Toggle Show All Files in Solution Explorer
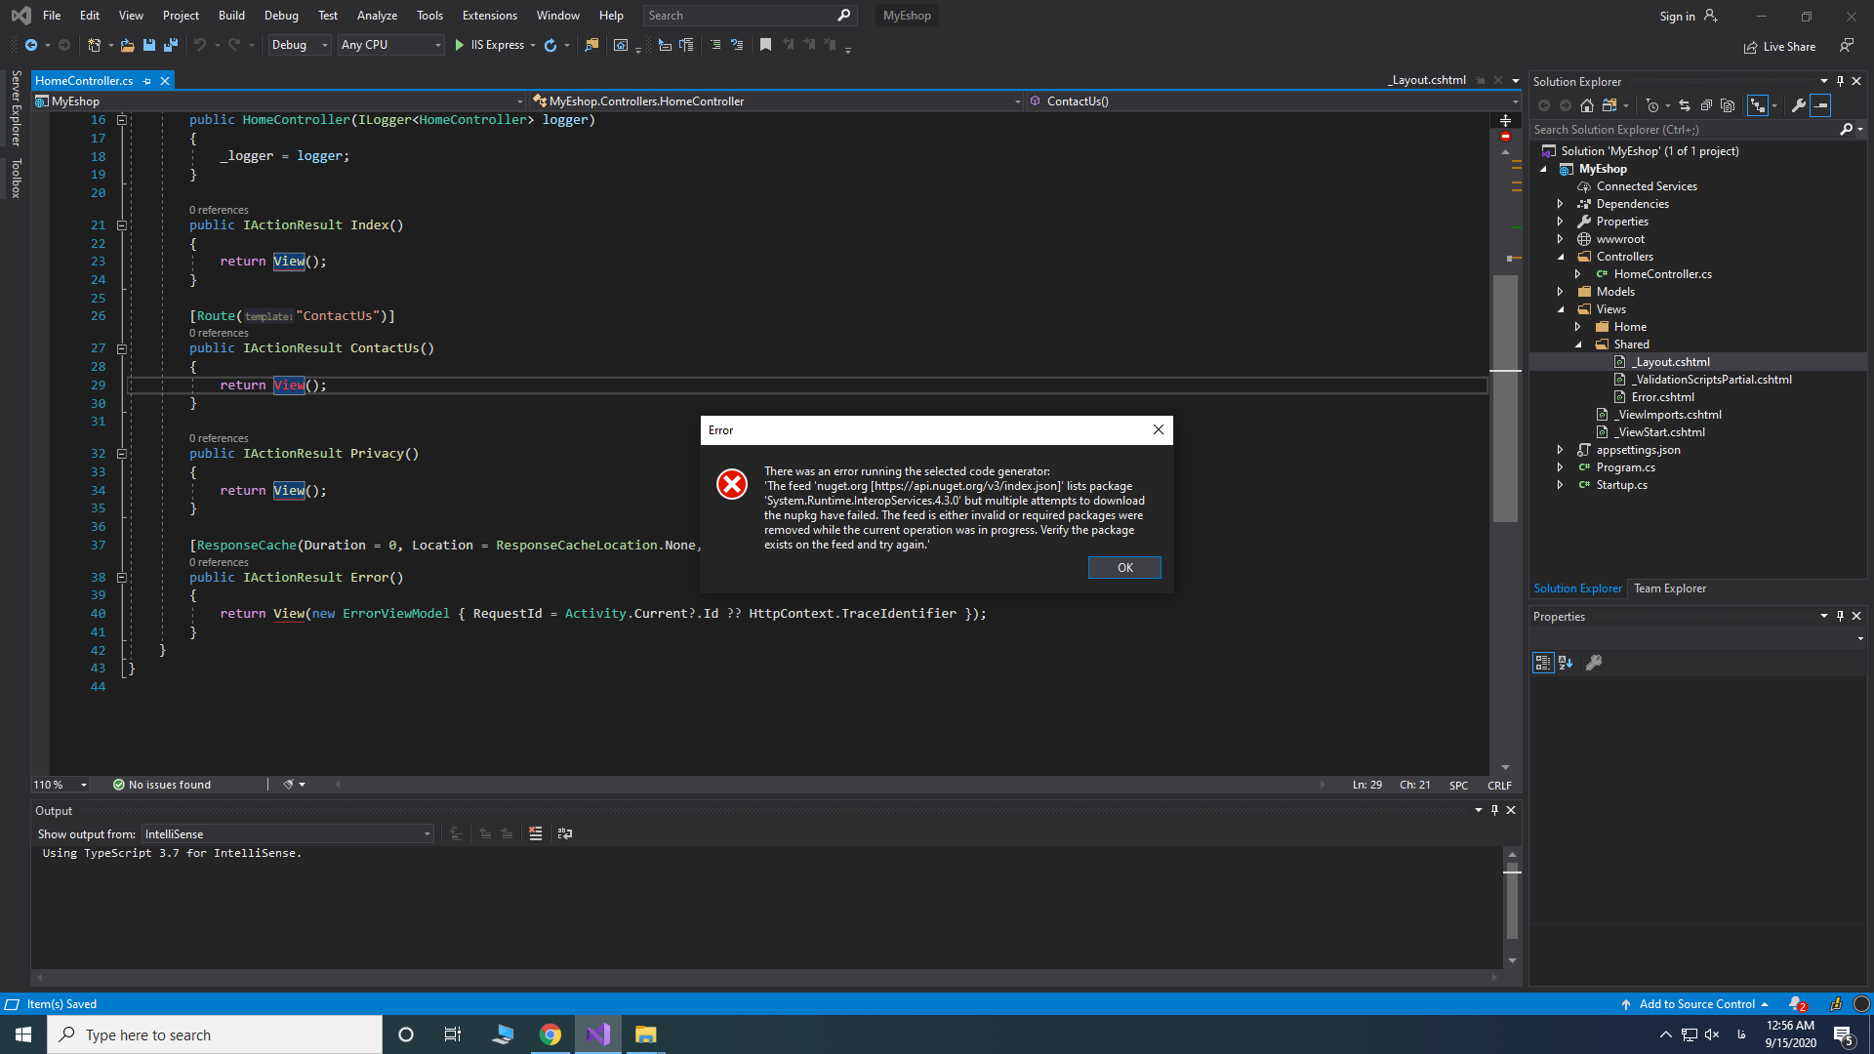 (x=1728, y=105)
